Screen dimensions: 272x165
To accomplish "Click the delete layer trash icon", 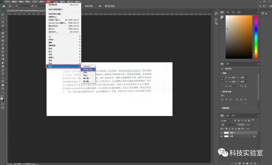I will coord(255,163).
